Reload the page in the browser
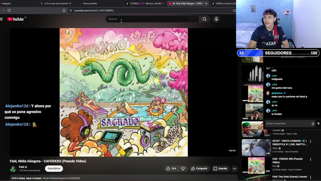 pyautogui.click(x=9, y=10)
